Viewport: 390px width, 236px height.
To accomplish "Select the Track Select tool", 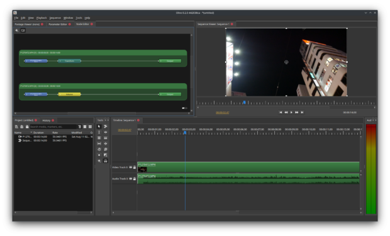I will [x=106, y=126].
